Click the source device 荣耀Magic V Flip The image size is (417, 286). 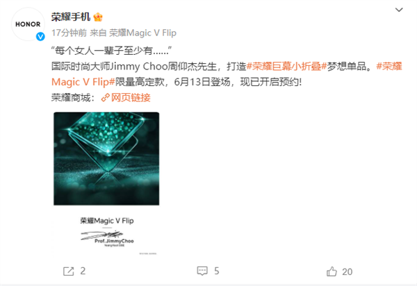pos(142,33)
